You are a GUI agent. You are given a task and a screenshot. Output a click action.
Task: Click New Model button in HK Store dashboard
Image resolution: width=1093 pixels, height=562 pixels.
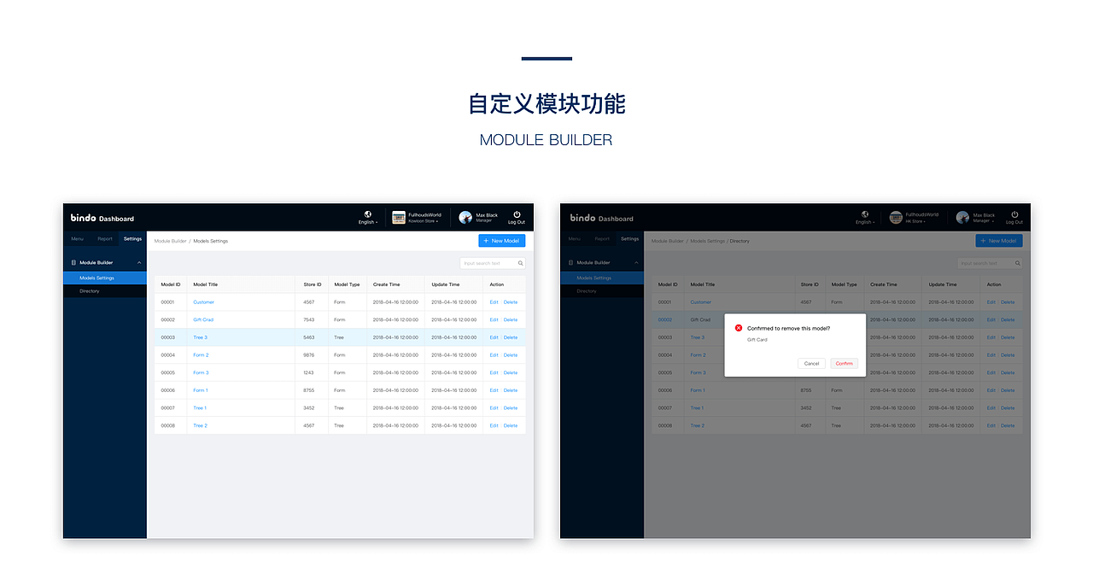point(998,241)
